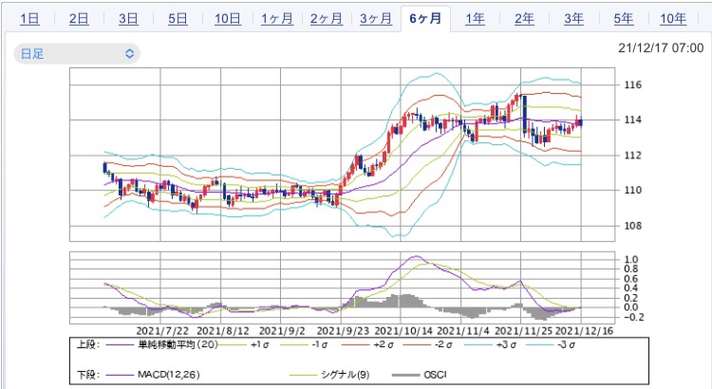Click the +3σ legend label
The height and width of the screenshot is (389, 712).
(x=506, y=345)
